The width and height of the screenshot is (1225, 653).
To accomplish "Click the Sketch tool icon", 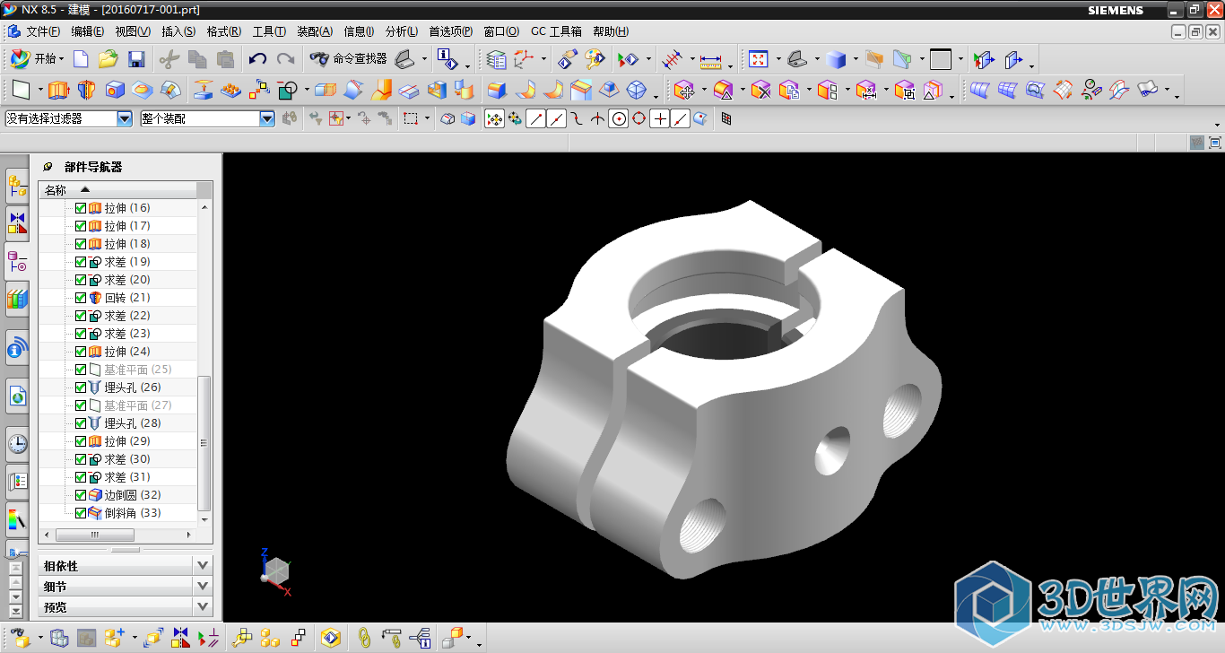I will 21,90.
